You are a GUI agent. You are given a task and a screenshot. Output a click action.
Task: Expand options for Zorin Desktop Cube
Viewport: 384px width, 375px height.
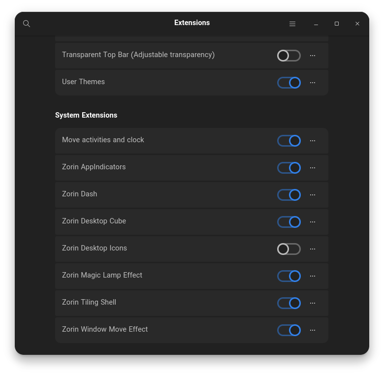tap(313, 222)
